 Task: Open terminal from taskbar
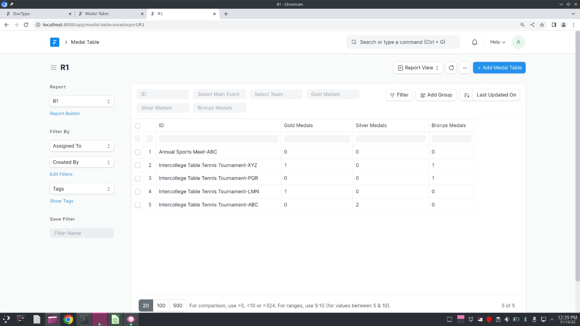coord(83,319)
